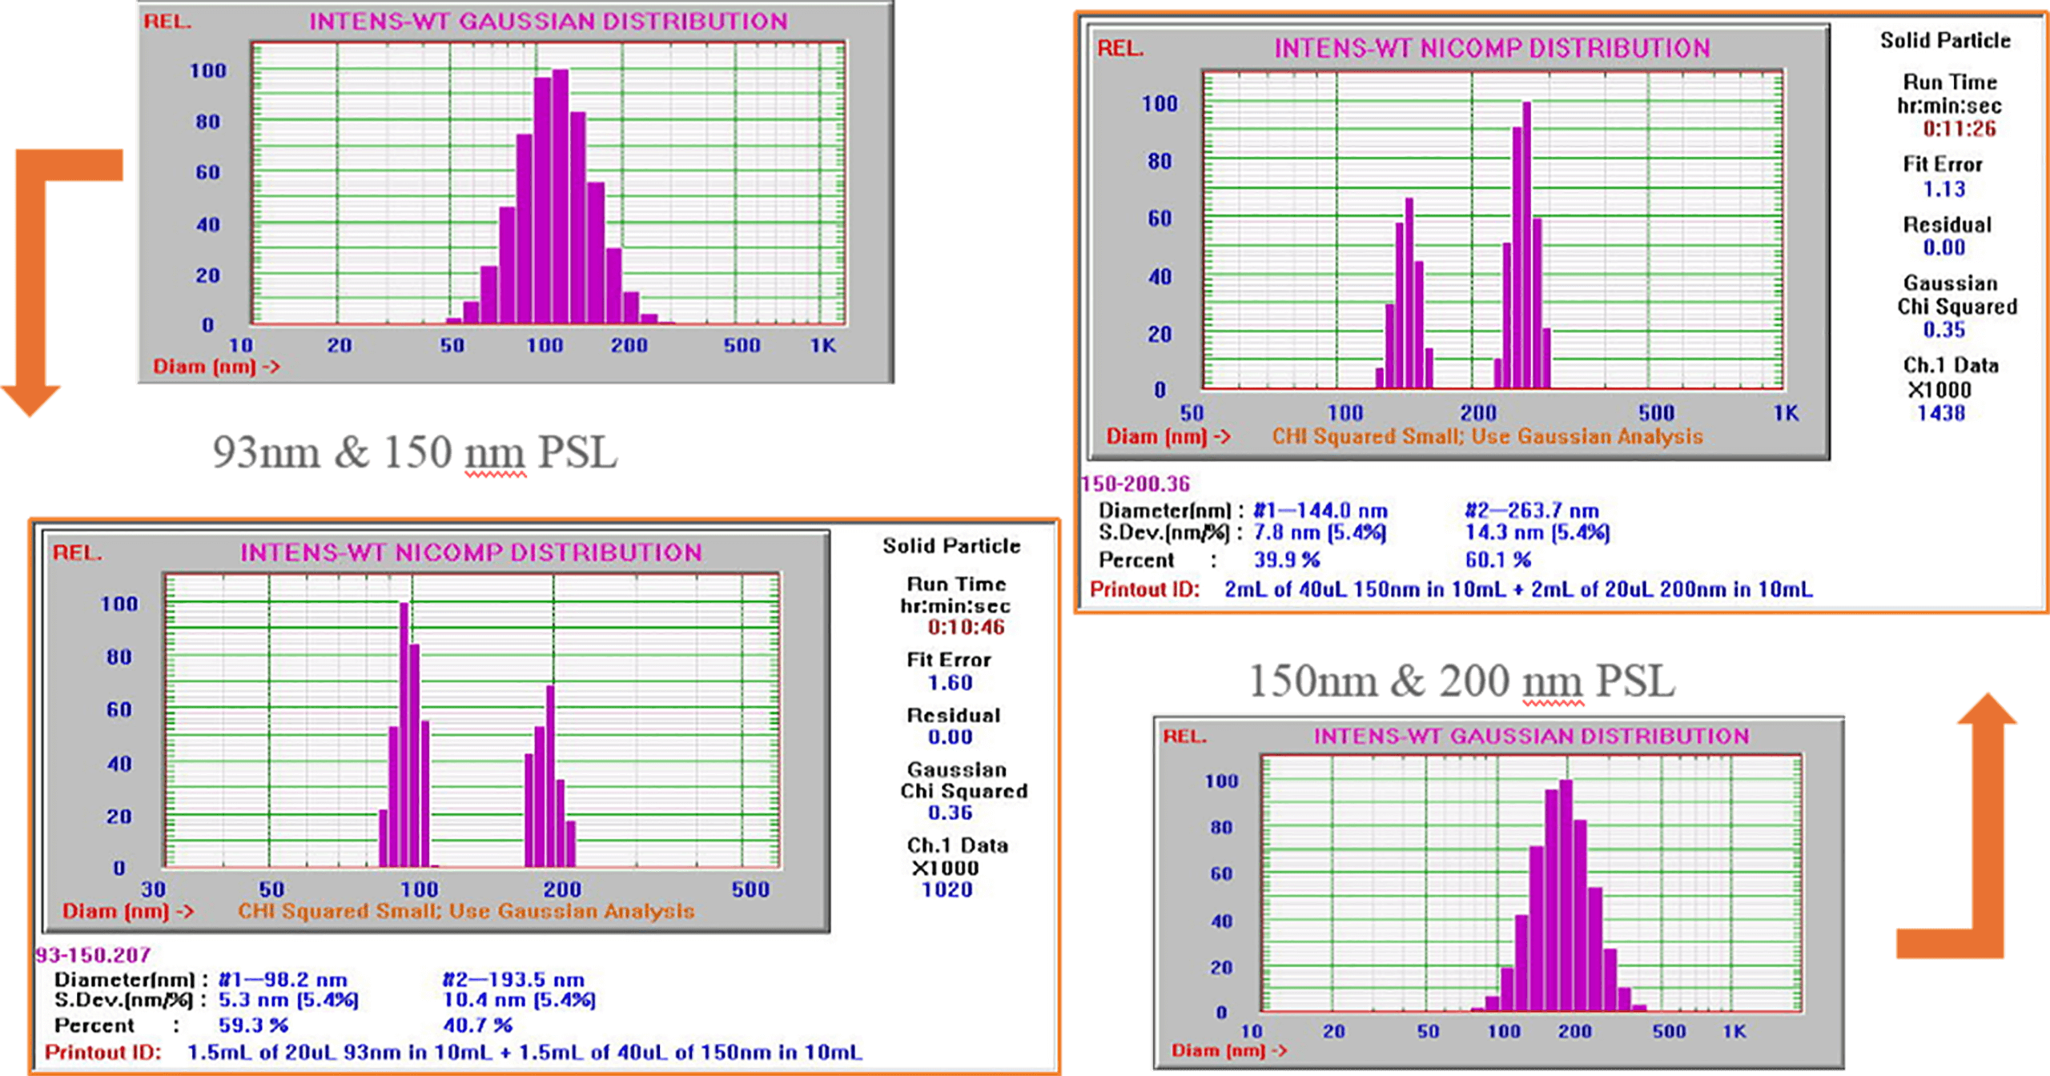Click the Fit Error value 1.60
The height and width of the screenshot is (1076, 2050).
tap(950, 683)
